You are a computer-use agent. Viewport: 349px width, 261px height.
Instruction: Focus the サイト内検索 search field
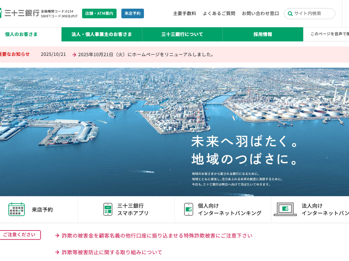[313, 13]
